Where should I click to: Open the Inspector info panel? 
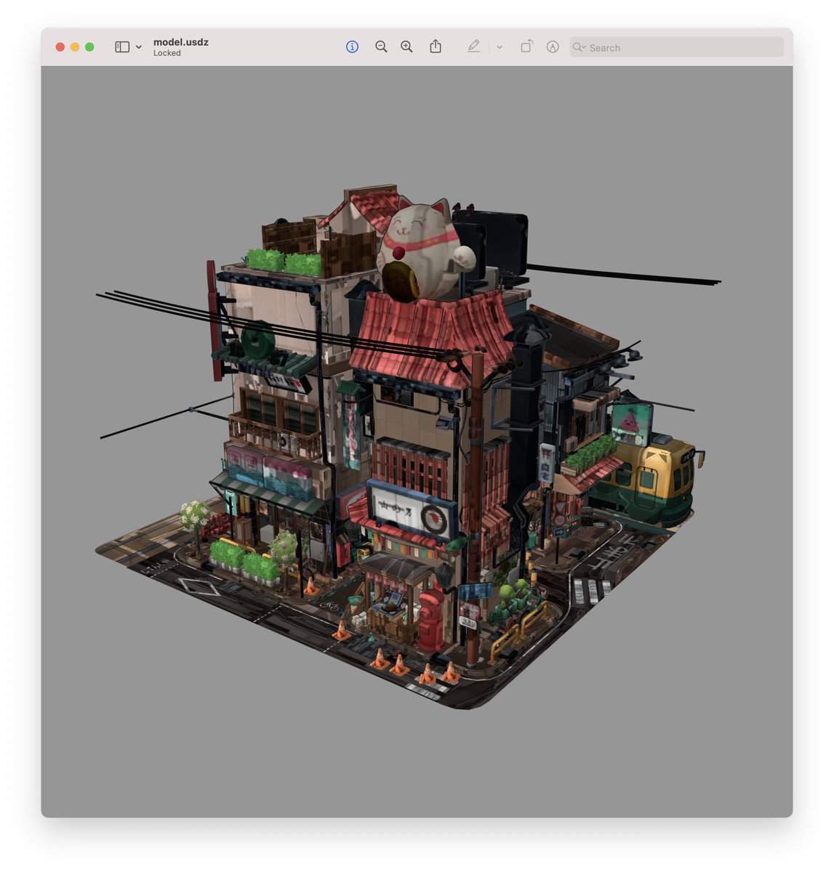pos(352,47)
